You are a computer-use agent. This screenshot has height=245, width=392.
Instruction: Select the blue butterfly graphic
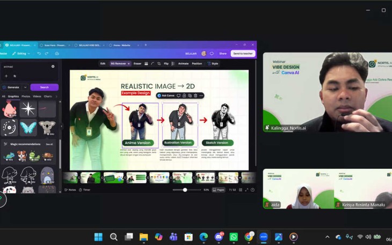(x=28, y=128)
